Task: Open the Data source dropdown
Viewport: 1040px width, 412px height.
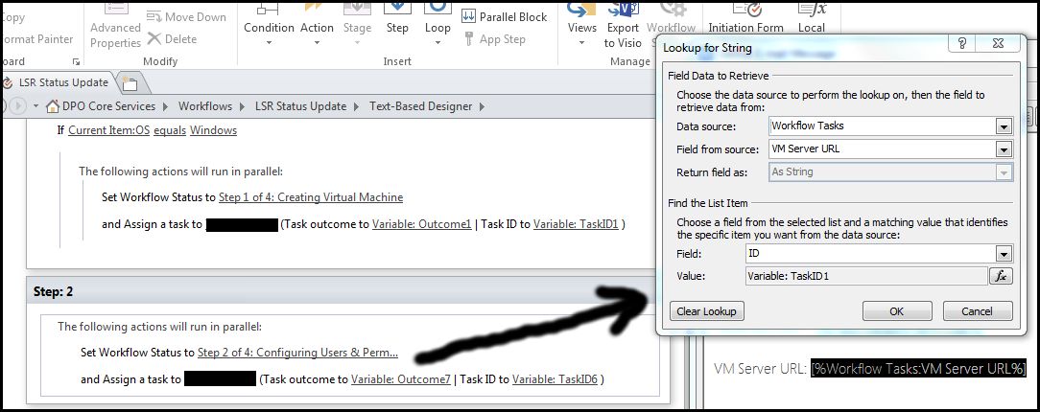Action: point(1005,126)
